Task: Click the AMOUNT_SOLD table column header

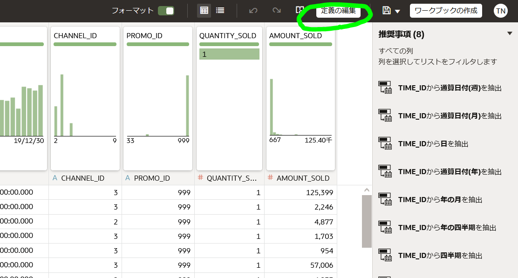Action: (x=300, y=178)
